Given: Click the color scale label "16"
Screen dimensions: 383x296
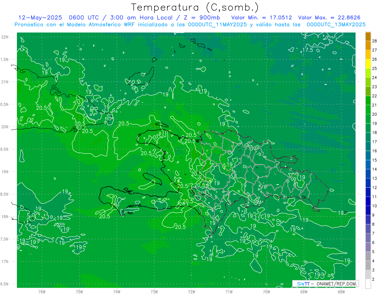Looking at the screenshot, I should 375,151.
